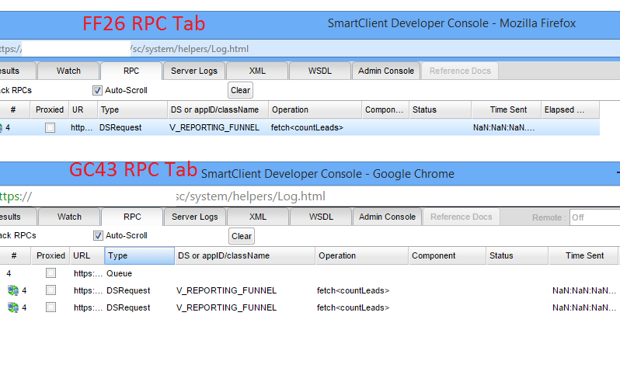Sort by Time Sent column in Chrome

(584, 255)
